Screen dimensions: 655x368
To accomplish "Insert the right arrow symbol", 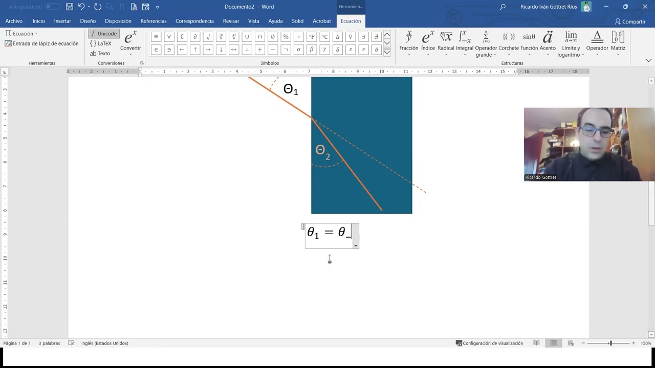I will [x=208, y=50].
